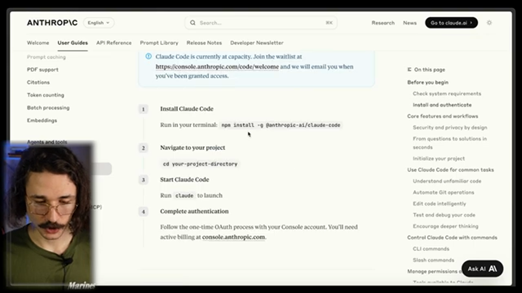Image resolution: width=522 pixels, height=293 pixels.
Task: Open the News link
Action: point(410,23)
